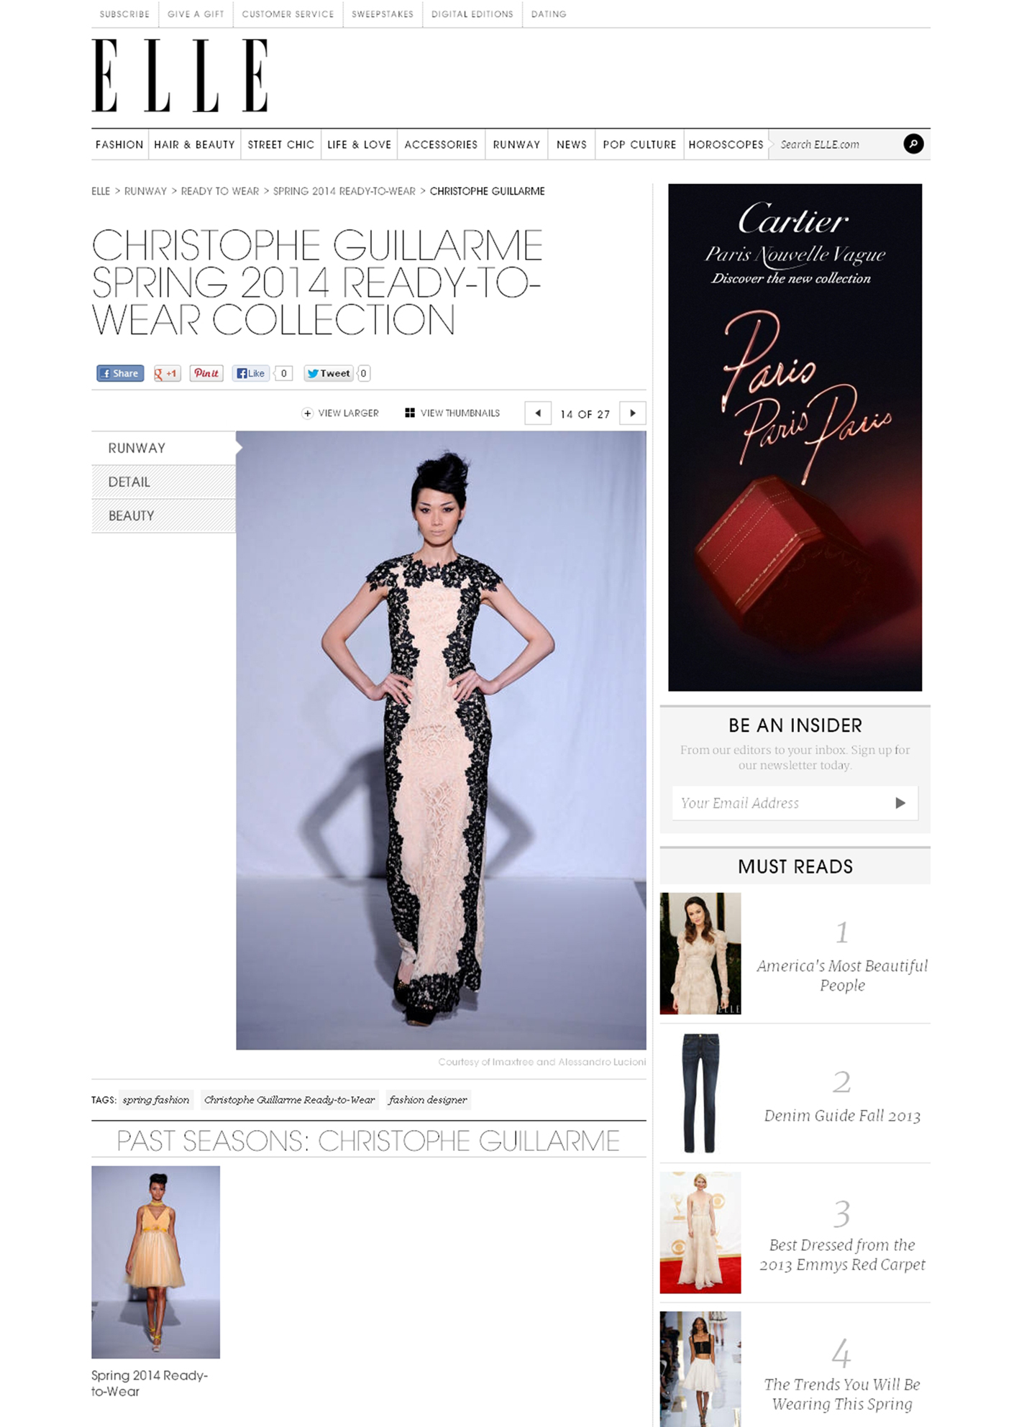The width and height of the screenshot is (1019, 1427).
Task: Open the Horoscopes menu
Action: tap(726, 144)
